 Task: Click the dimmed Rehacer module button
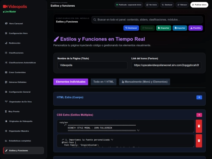tap(148, 28)
